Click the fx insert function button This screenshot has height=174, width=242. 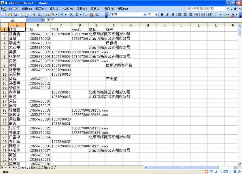(42, 20)
